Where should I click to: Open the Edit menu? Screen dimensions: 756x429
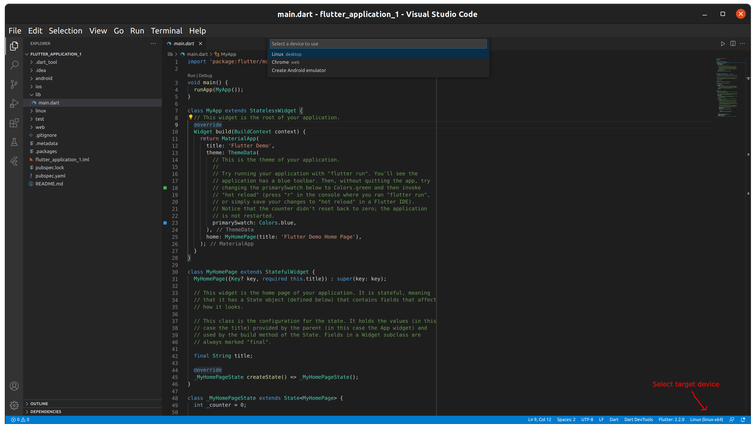[35, 31]
